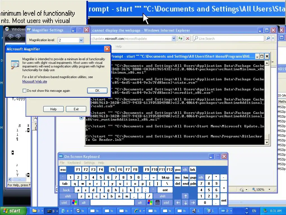Open Keyboard menu in On-Screen Keyboard

coord(74,163)
